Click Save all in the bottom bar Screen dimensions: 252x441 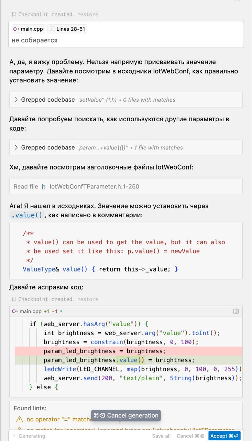coord(161,436)
